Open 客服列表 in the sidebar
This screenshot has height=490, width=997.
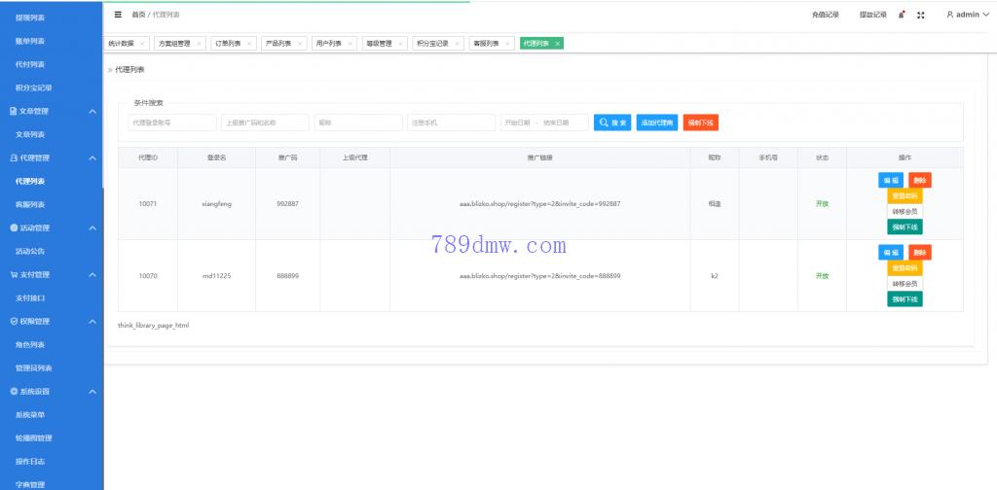(30, 204)
